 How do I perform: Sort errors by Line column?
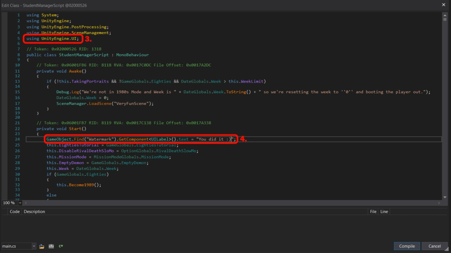(x=384, y=212)
